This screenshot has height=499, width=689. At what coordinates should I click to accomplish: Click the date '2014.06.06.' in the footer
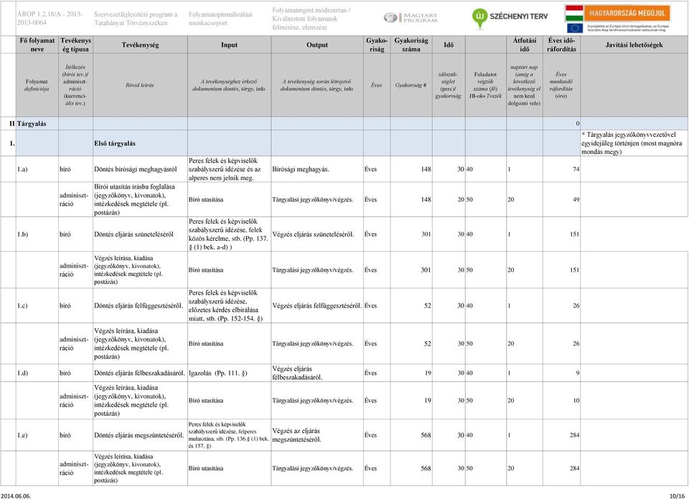click(x=17, y=496)
